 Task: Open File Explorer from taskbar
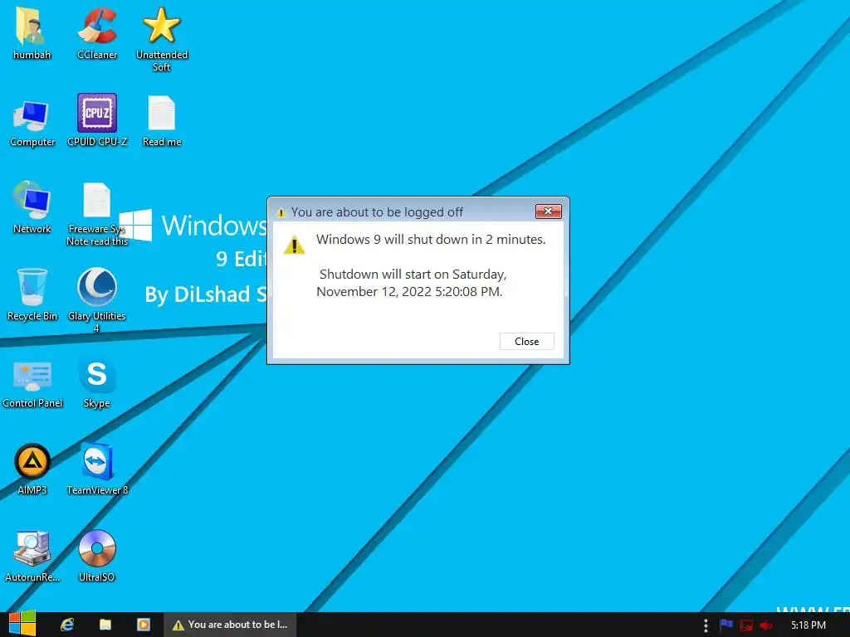click(105, 625)
